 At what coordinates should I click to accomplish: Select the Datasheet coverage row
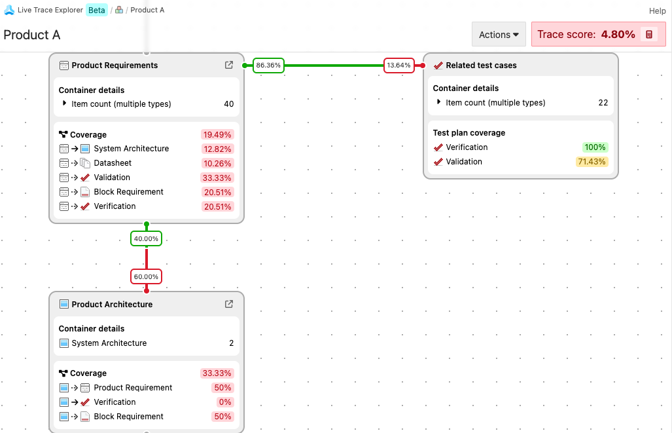pos(113,163)
